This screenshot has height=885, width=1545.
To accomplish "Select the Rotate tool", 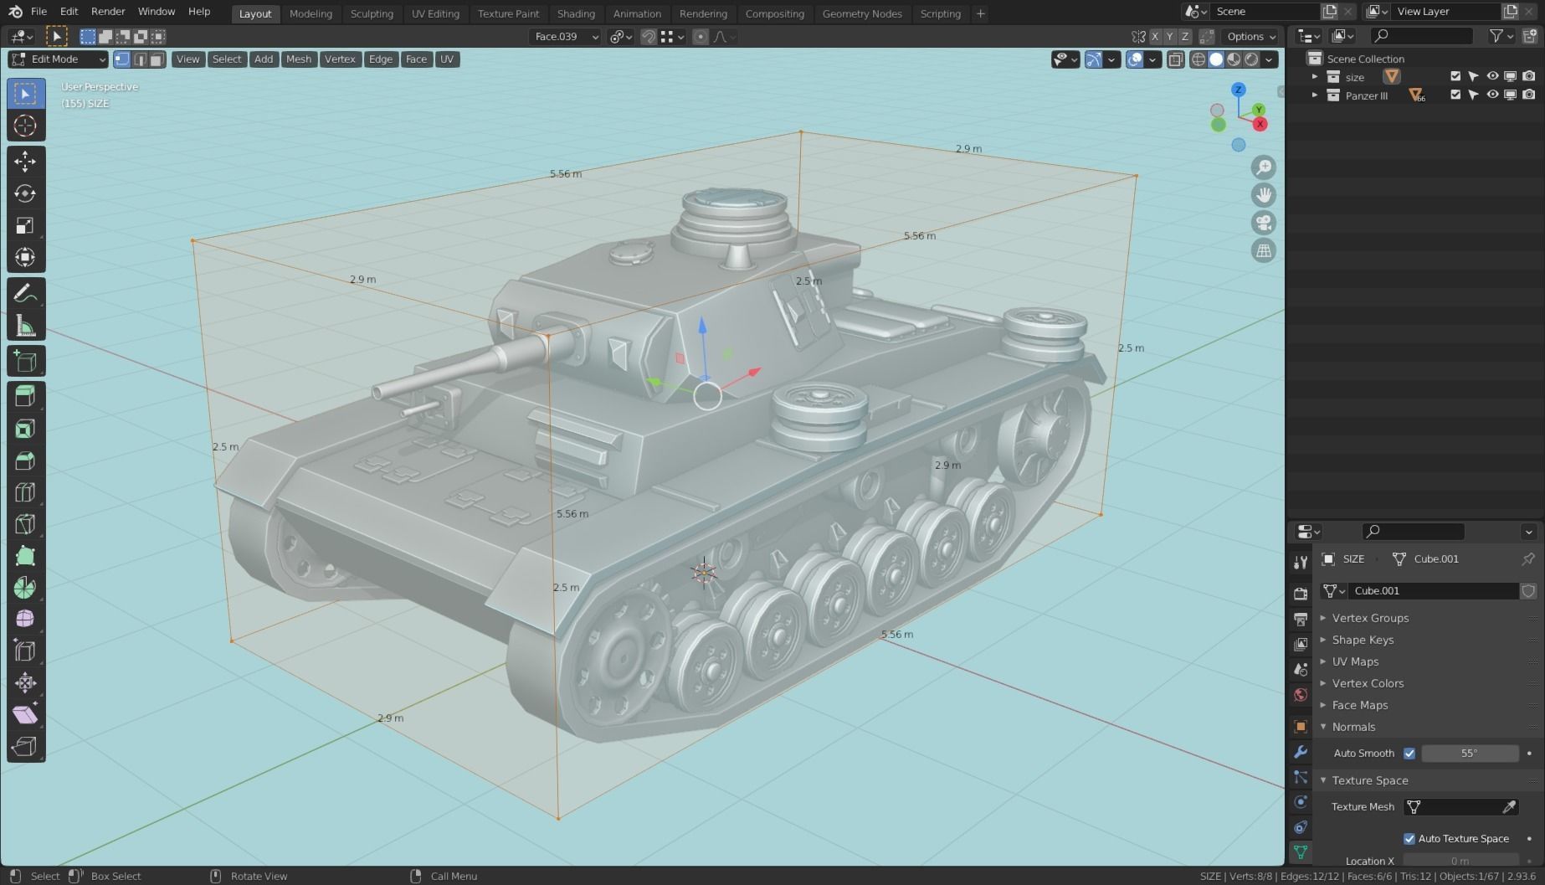I will 25,193.
